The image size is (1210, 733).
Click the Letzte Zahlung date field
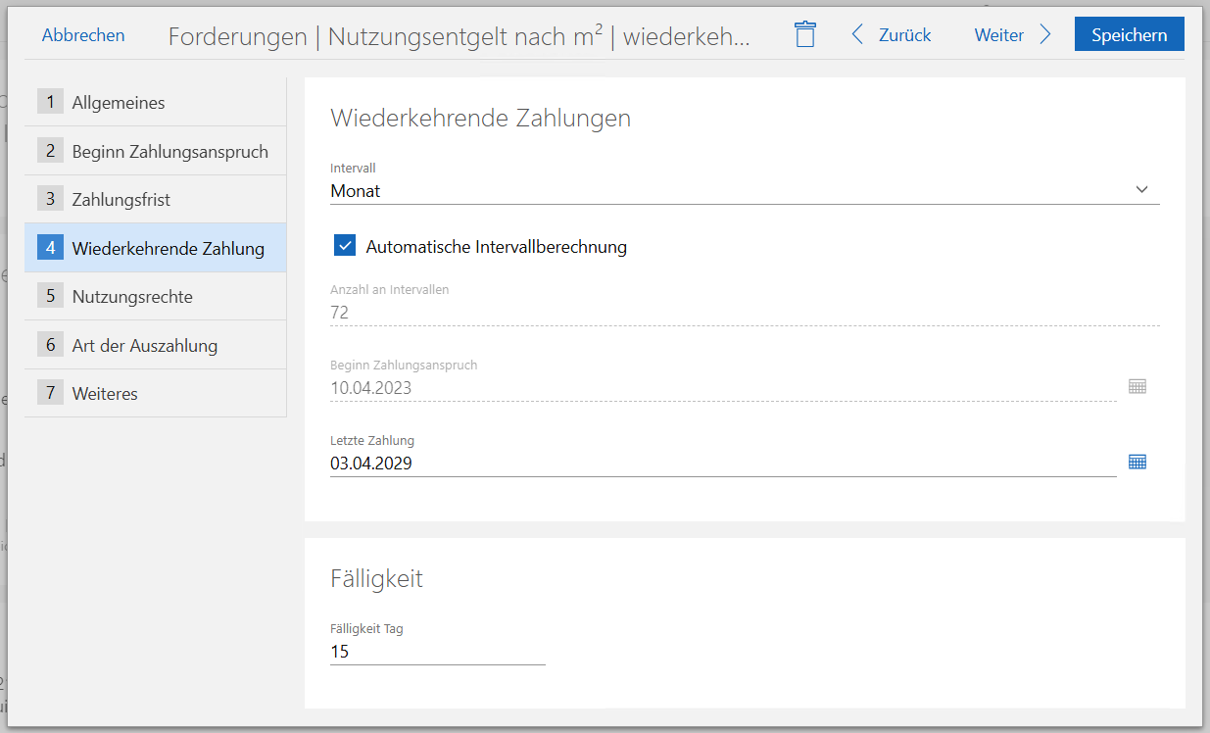click(722, 464)
